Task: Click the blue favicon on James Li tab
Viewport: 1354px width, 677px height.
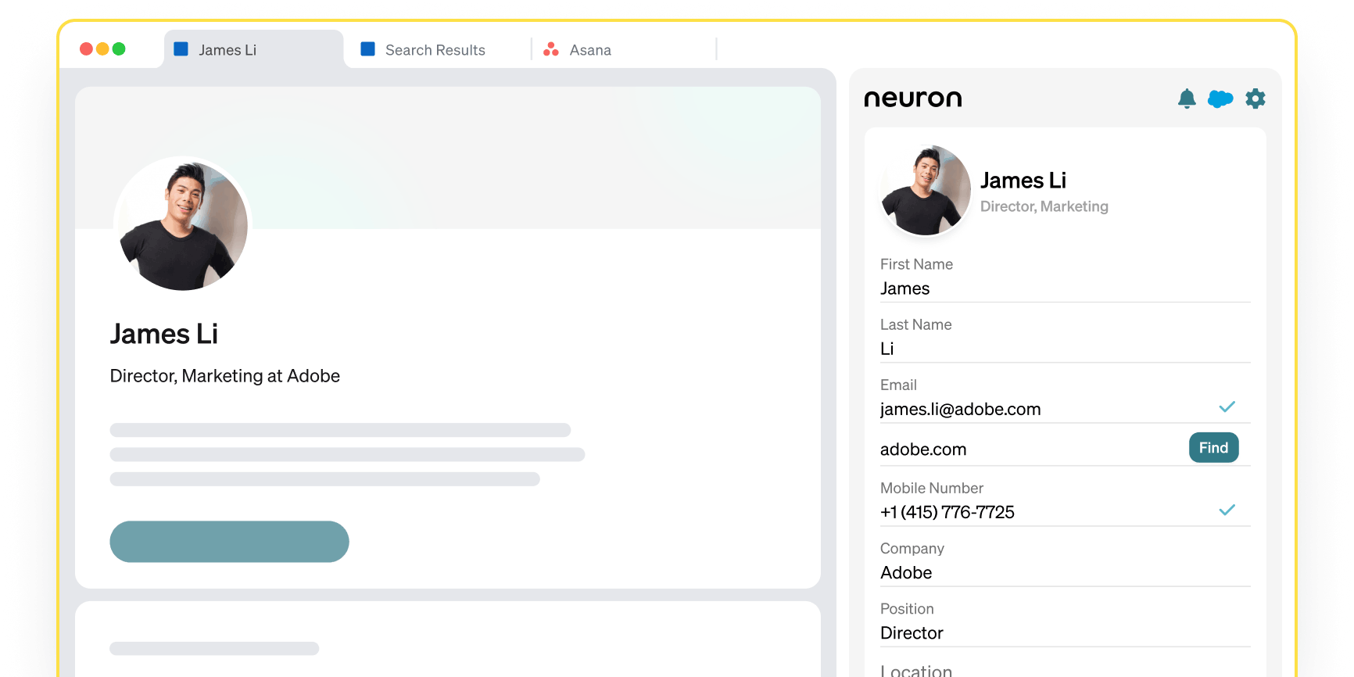Action: click(x=181, y=49)
